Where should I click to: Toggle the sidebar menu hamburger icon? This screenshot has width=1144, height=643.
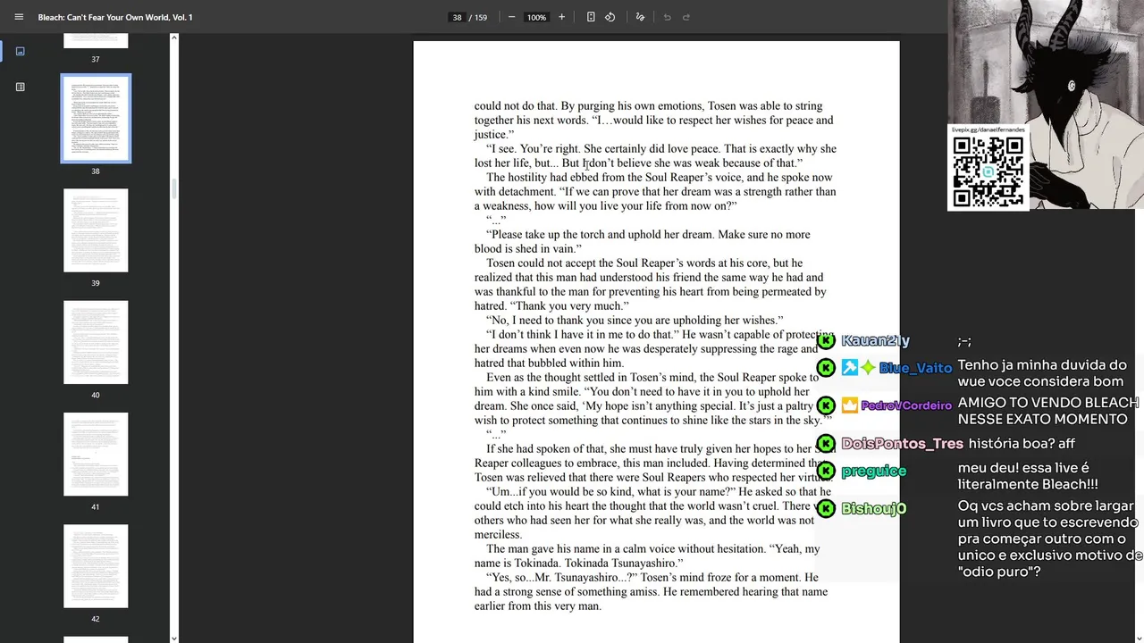(19, 17)
